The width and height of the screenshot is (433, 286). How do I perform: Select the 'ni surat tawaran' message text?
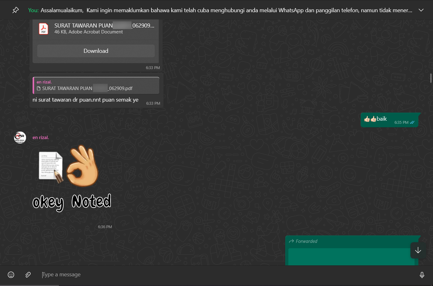(x=85, y=100)
